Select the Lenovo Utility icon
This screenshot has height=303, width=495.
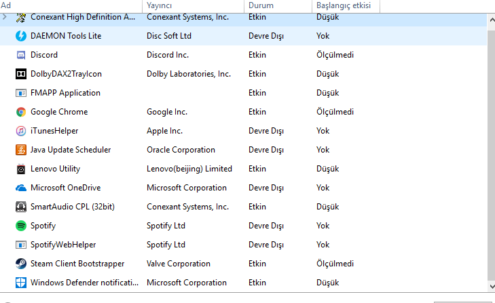pyautogui.click(x=20, y=169)
